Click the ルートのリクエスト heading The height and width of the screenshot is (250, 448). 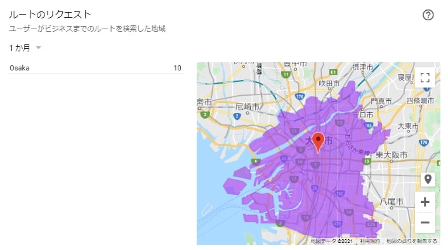[x=50, y=15]
